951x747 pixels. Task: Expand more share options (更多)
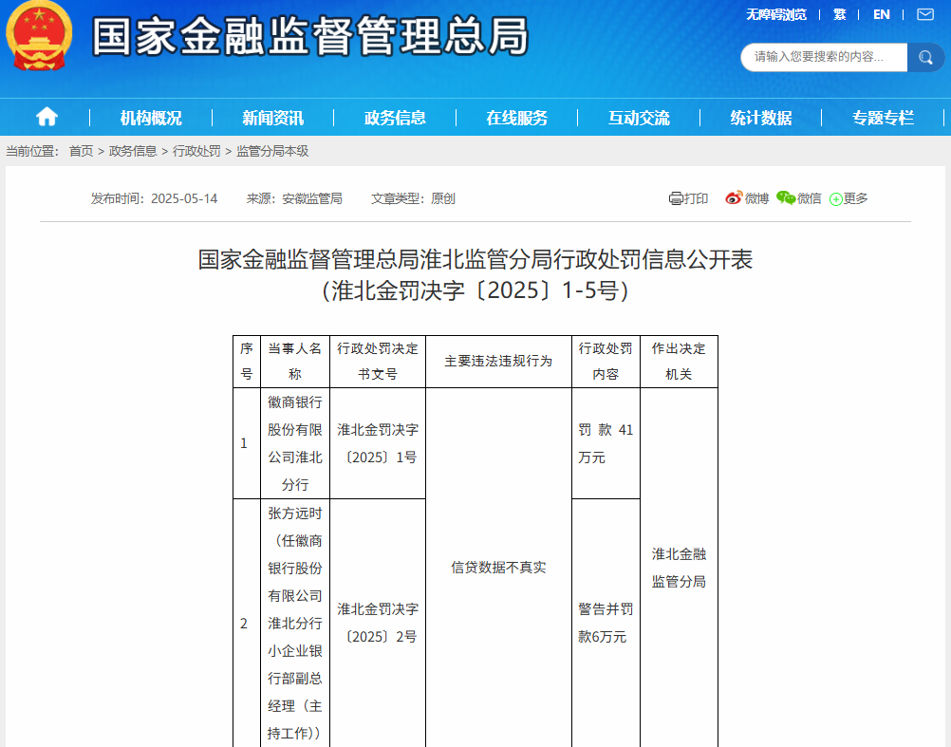[848, 198]
